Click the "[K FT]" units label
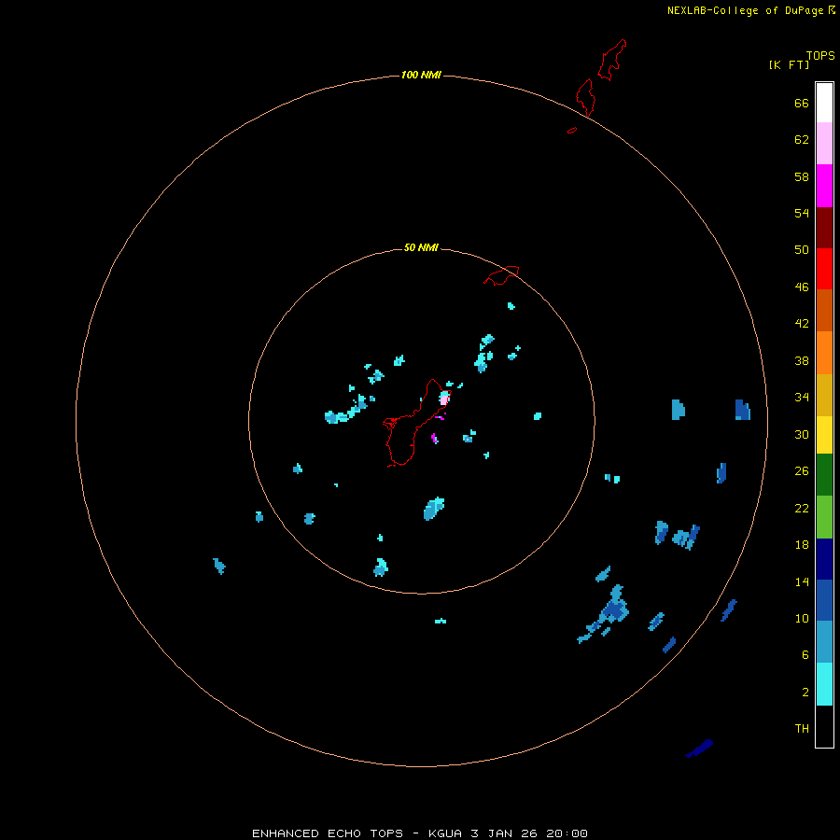Viewport: 840px width, 840px height. 789,64
